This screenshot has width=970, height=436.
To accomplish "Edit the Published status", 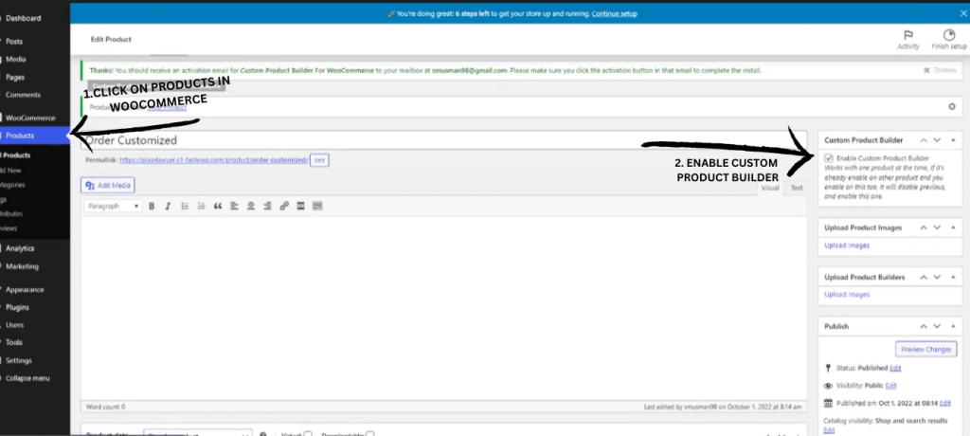I will coord(895,369).
